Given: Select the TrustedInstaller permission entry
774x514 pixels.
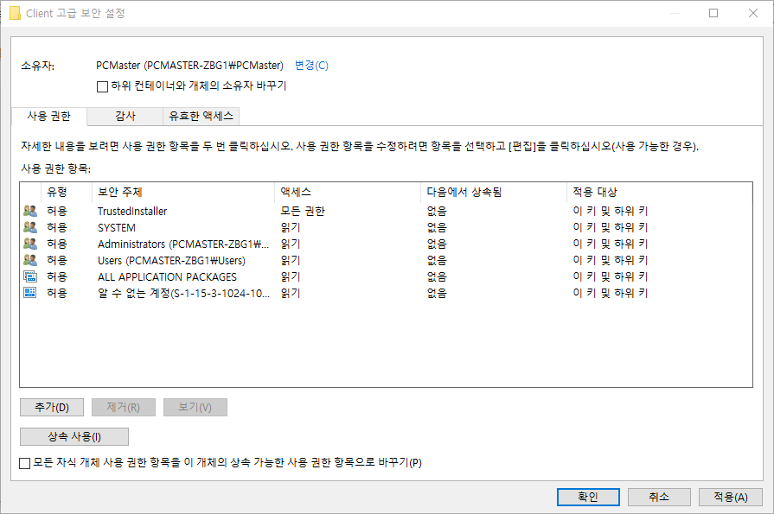Looking at the screenshot, I should [x=386, y=211].
